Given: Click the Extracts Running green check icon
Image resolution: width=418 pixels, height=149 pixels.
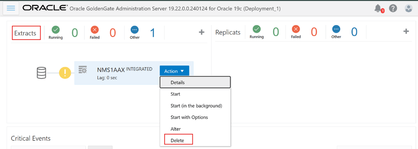Looking at the screenshot, I should click(56, 30).
